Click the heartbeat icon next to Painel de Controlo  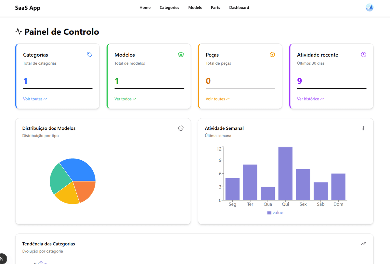point(19,31)
